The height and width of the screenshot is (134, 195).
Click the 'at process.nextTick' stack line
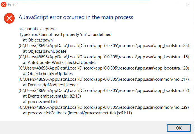click(x=40, y=102)
